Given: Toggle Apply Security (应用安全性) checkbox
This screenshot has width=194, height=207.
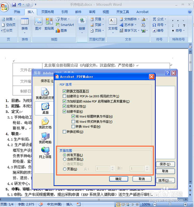Looking at the screenshot, I should click(x=64, y=106).
